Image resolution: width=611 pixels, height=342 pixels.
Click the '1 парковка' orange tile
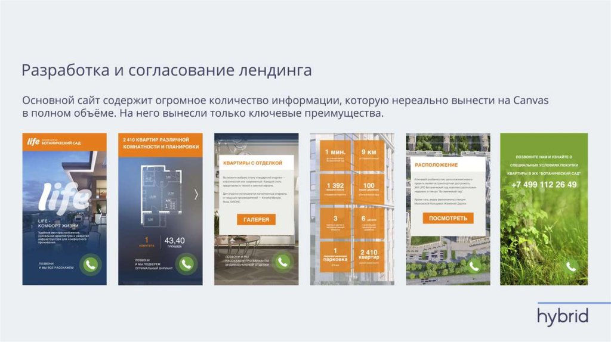[335, 256]
